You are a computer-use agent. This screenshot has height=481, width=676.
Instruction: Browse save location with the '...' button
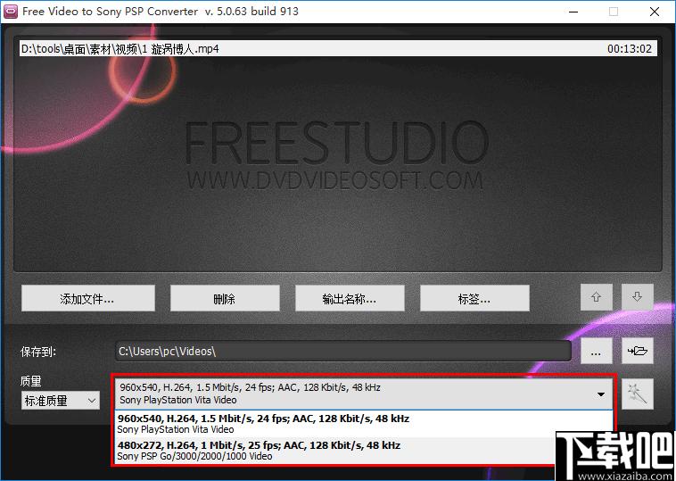point(596,351)
